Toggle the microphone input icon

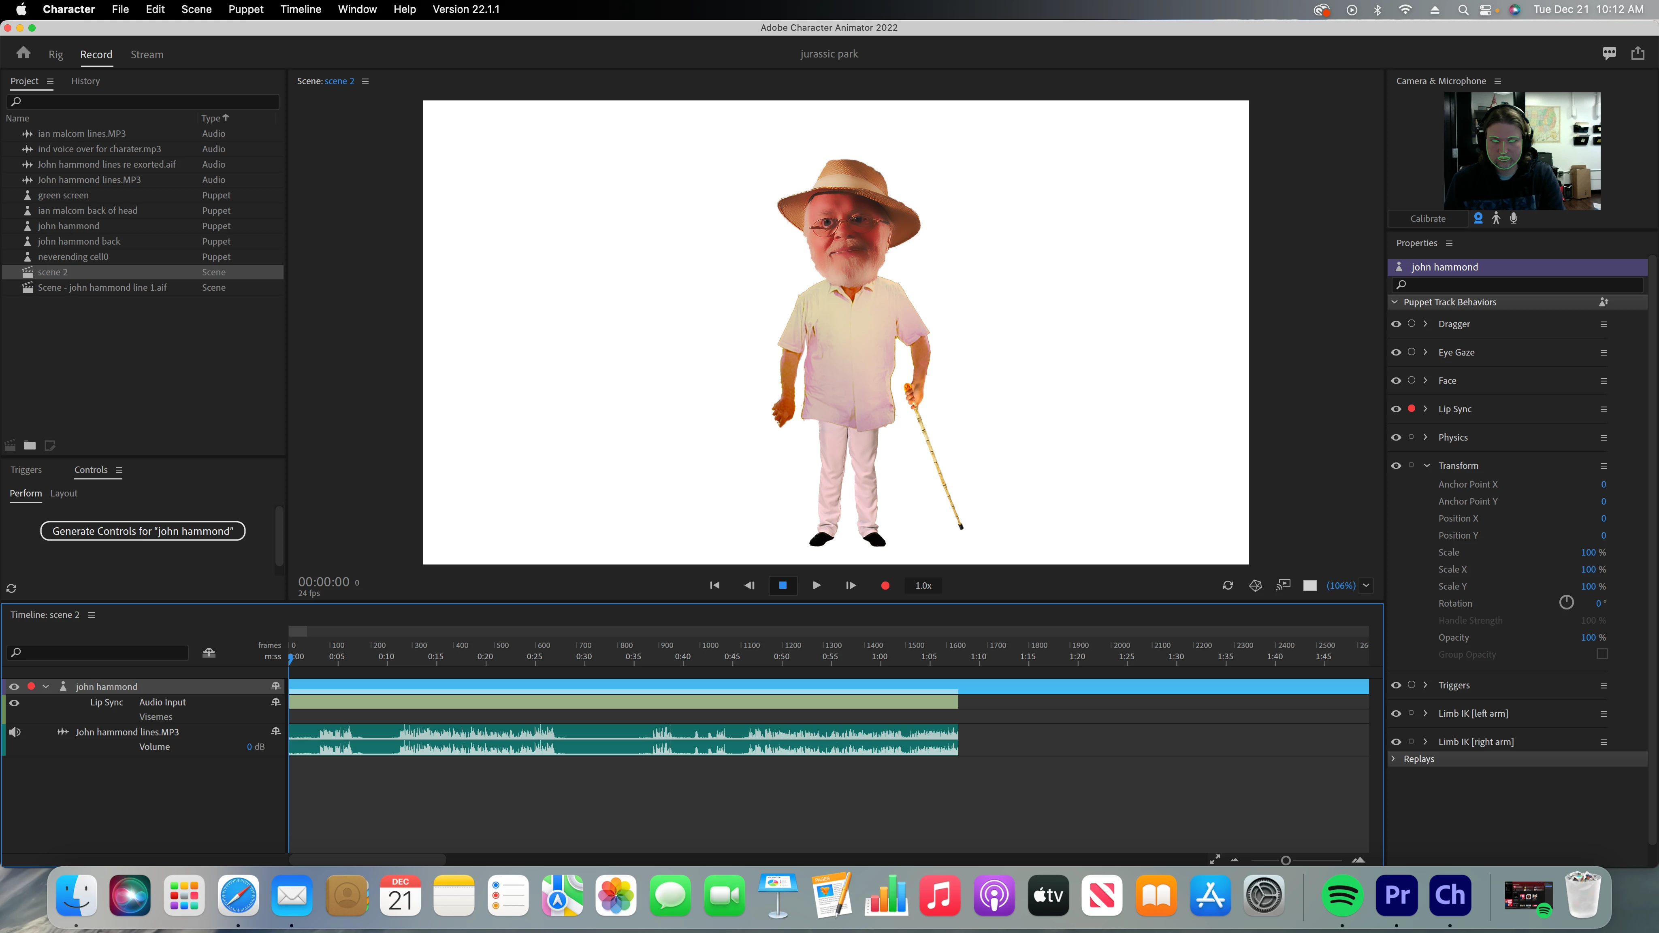pos(1514,218)
